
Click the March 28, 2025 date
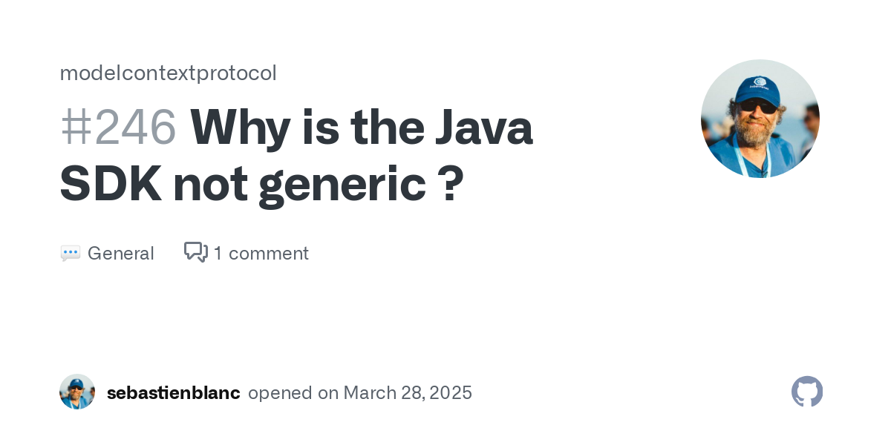406,393
